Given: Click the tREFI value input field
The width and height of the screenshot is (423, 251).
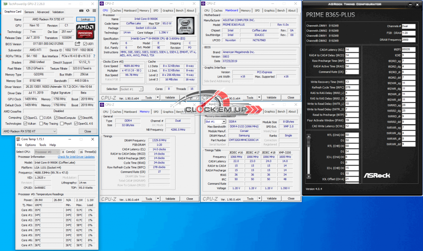Looking at the screenshot, I should click(x=407, y=49).
